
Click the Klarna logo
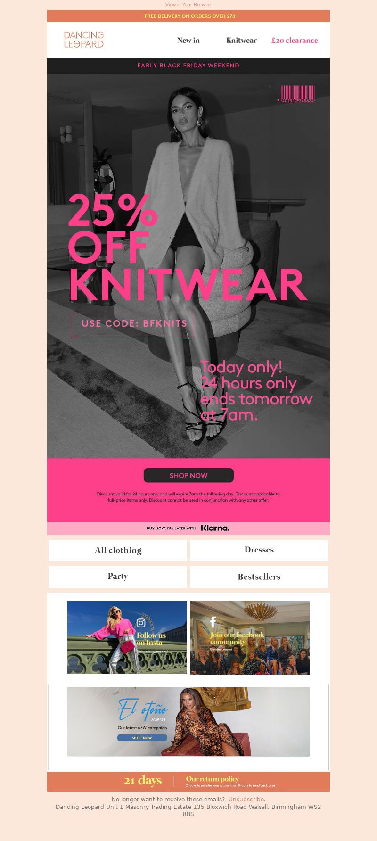pos(215,528)
